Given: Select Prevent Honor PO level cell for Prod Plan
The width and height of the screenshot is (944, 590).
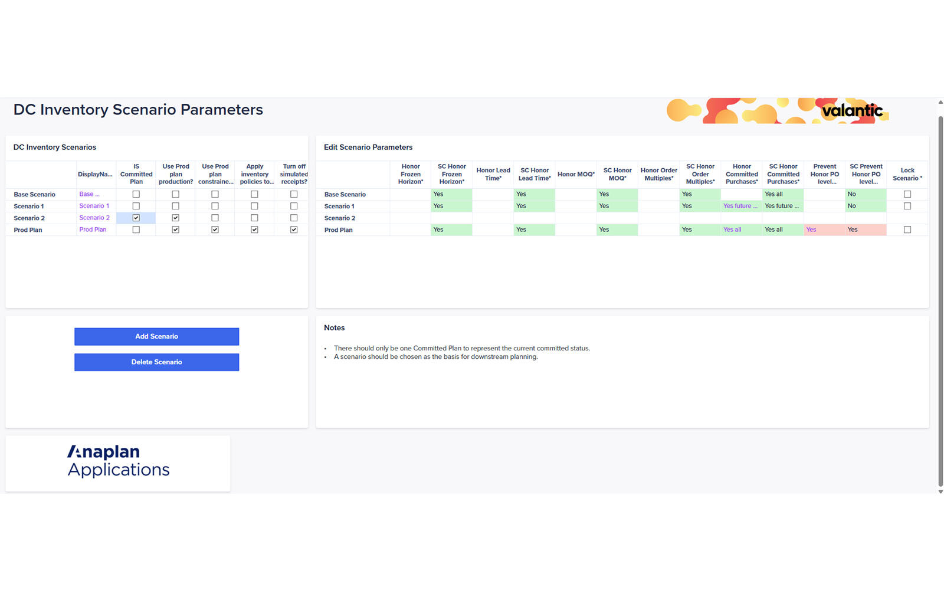Looking at the screenshot, I should point(824,230).
